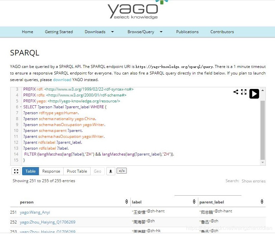Image resolution: width=275 pixels, height=234 pixels.
Task: Collapse the SELECT block at line 6
Action: [x=21, y=107]
